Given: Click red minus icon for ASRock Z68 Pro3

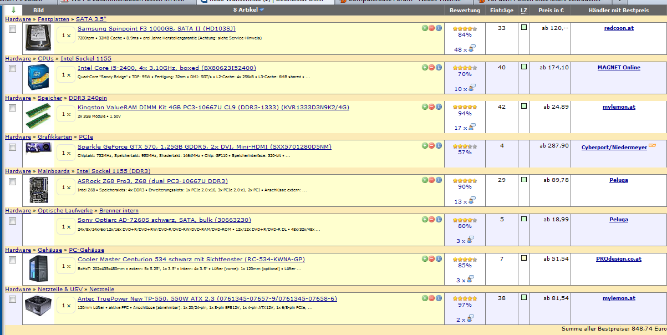Looking at the screenshot, I should [x=431, y=180].
